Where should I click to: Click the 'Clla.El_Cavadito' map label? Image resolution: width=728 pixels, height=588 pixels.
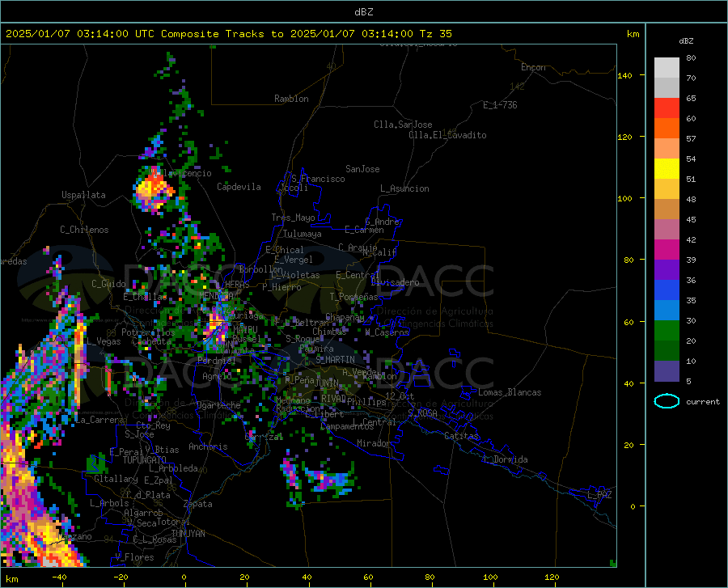[x=447, y=135]
